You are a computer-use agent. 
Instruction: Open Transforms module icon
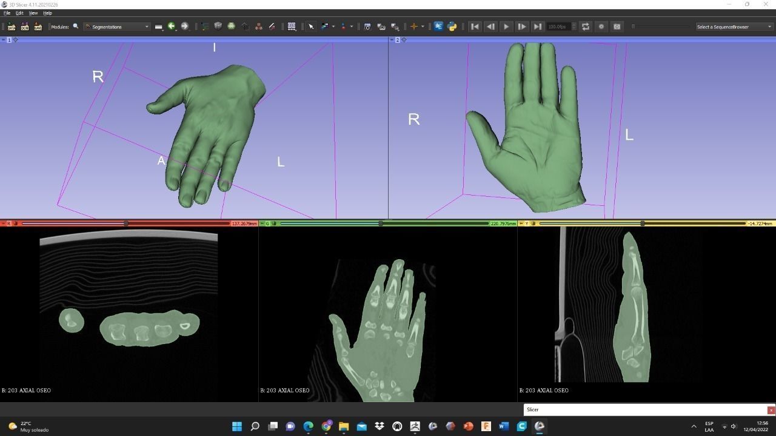[245, 27]
